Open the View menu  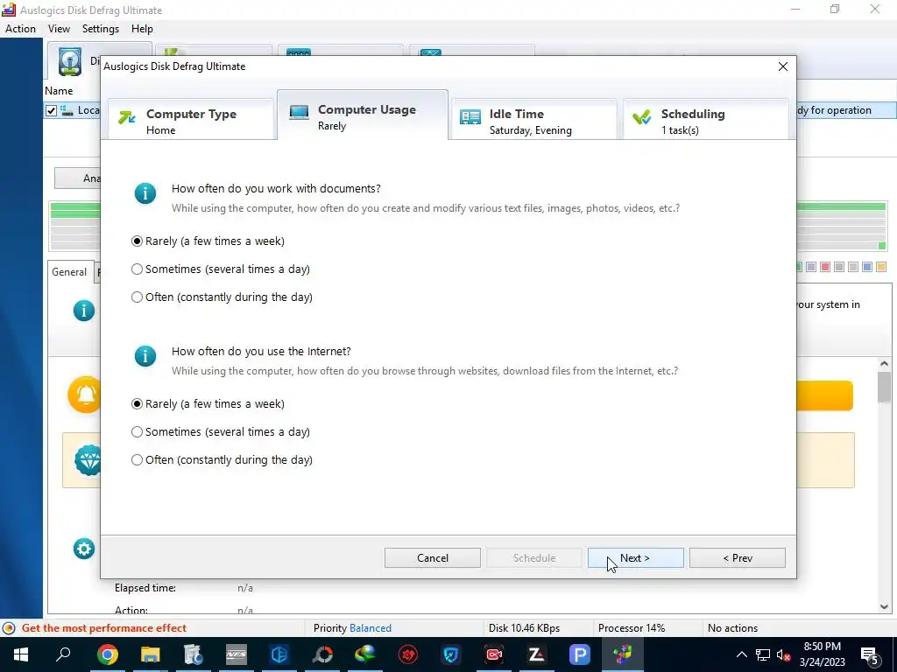click(x=59, y=29)
